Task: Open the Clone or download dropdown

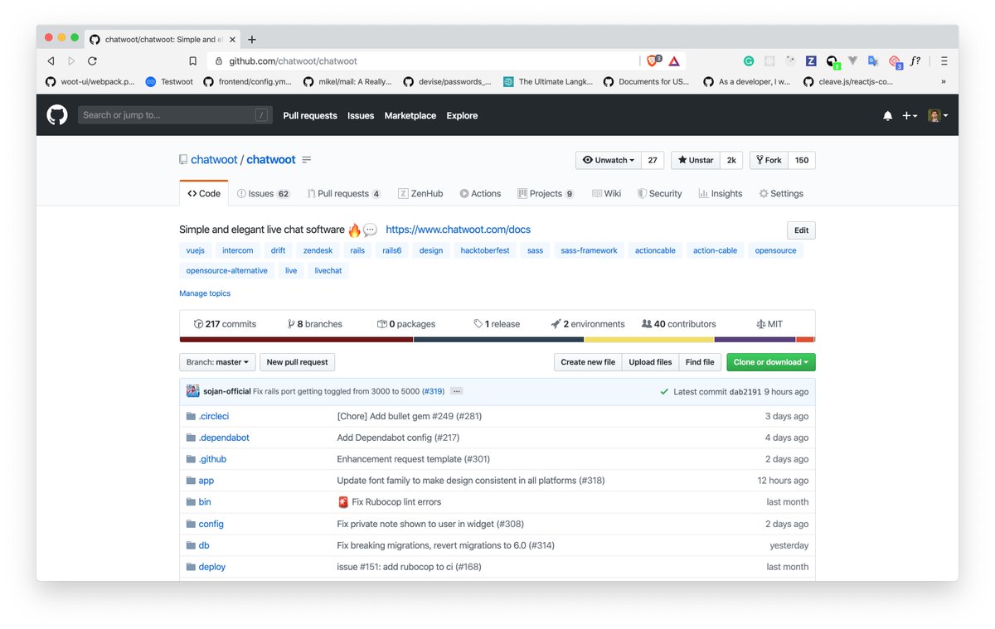Action: (x=771, y=362)
